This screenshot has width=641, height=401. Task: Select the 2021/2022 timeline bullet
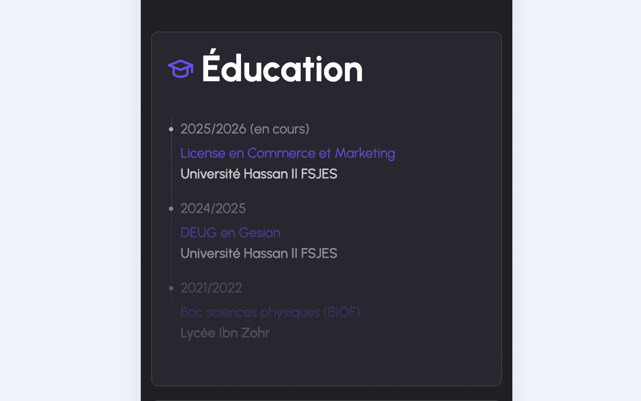[x=171, y=288]
